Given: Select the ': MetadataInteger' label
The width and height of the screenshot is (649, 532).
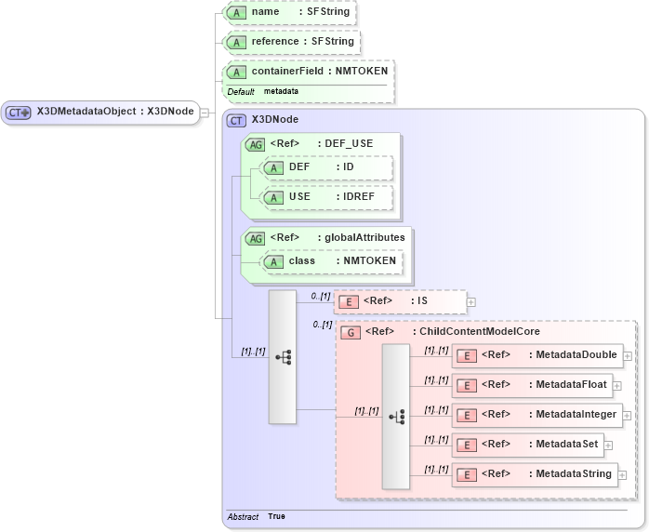Looking at the screenshot, I should pos(573,415).
